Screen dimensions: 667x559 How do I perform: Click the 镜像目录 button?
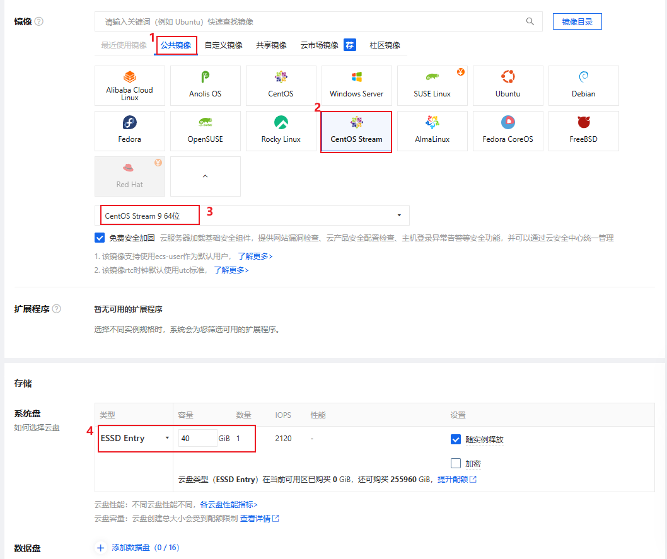point(577,21)
